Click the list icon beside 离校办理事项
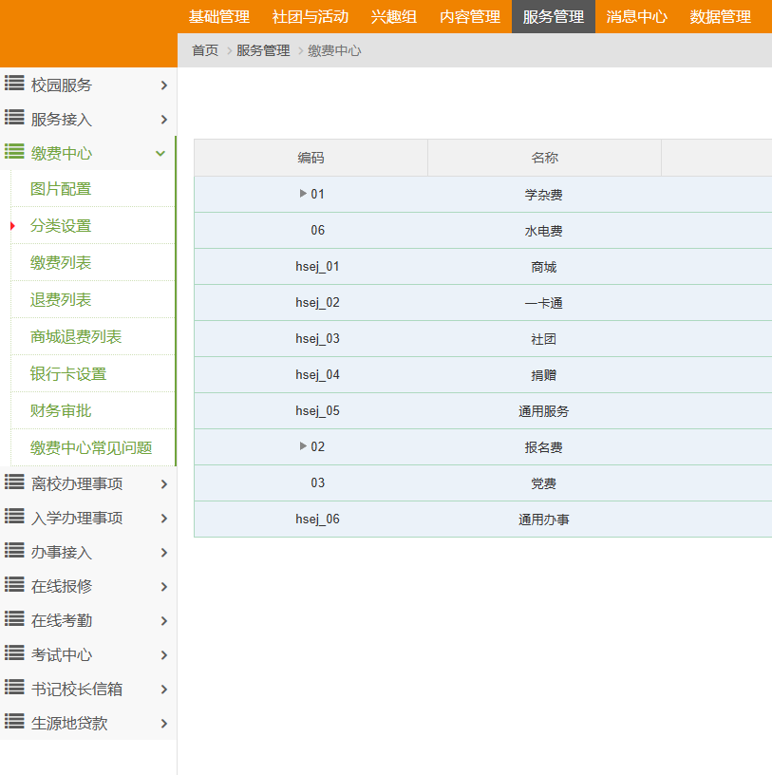This screenshot has width=772, height=775. tap(14, 483)
